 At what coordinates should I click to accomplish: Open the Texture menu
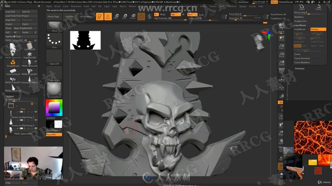pyautogui.click(x=213, y=6)
